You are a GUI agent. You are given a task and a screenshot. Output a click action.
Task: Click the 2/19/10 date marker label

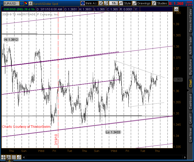click(56, 140)
